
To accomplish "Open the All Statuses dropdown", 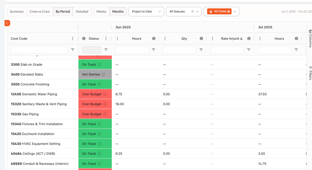I will (x=183, y=12).
